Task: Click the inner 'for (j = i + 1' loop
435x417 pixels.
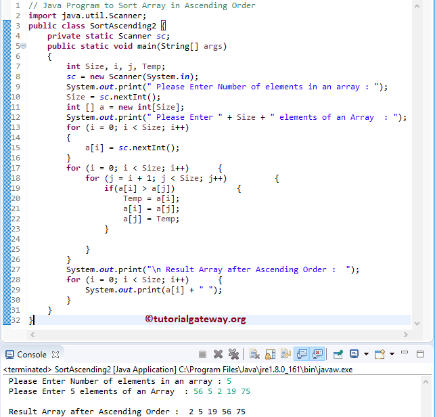Action: (x=156, y=178)
